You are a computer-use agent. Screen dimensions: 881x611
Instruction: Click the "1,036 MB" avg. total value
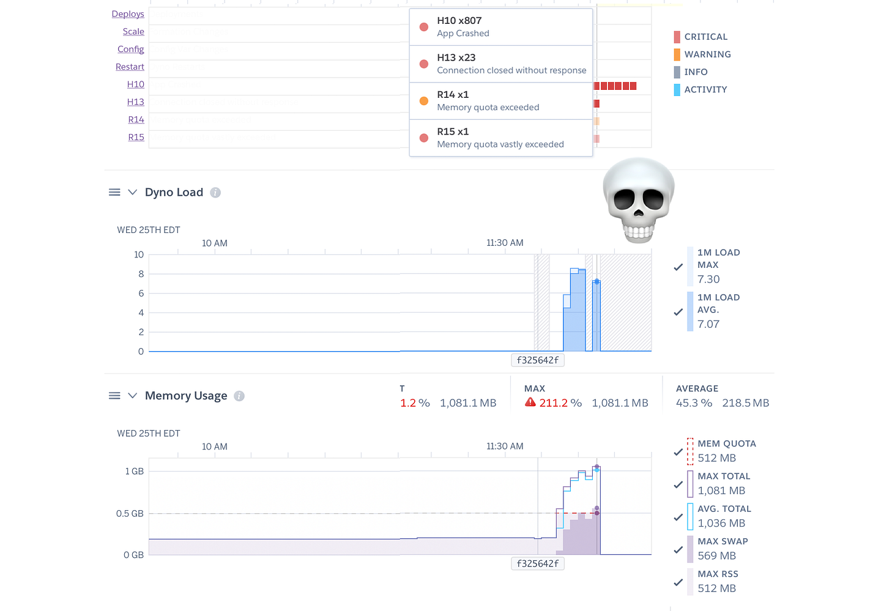tap(721, 524)
